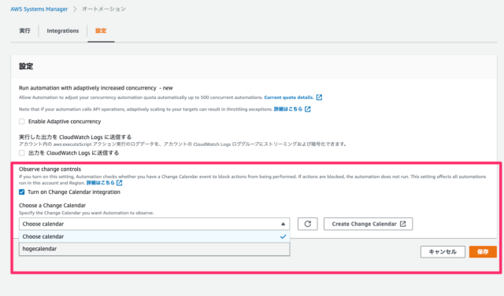Viewport: 504px width, 296px height.
Task: Click the オートメーション breadcrumb text
Action: [104, 9]
